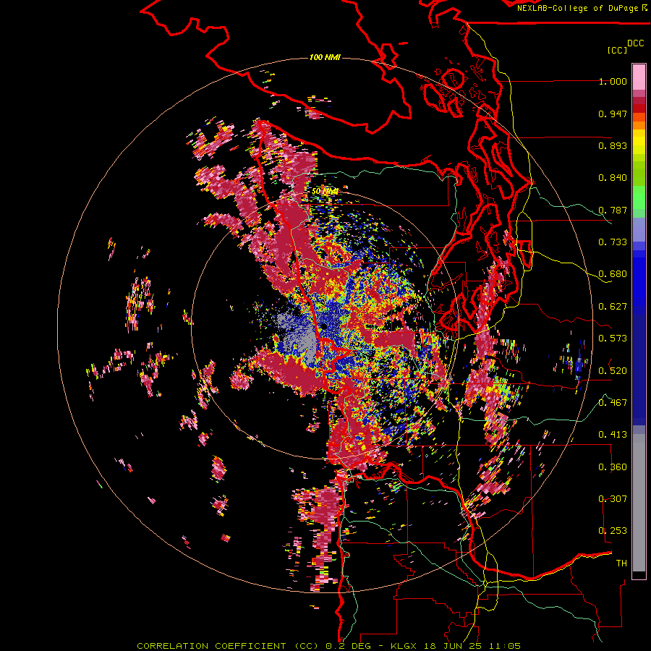Select the 0.787 scale value

613,210
